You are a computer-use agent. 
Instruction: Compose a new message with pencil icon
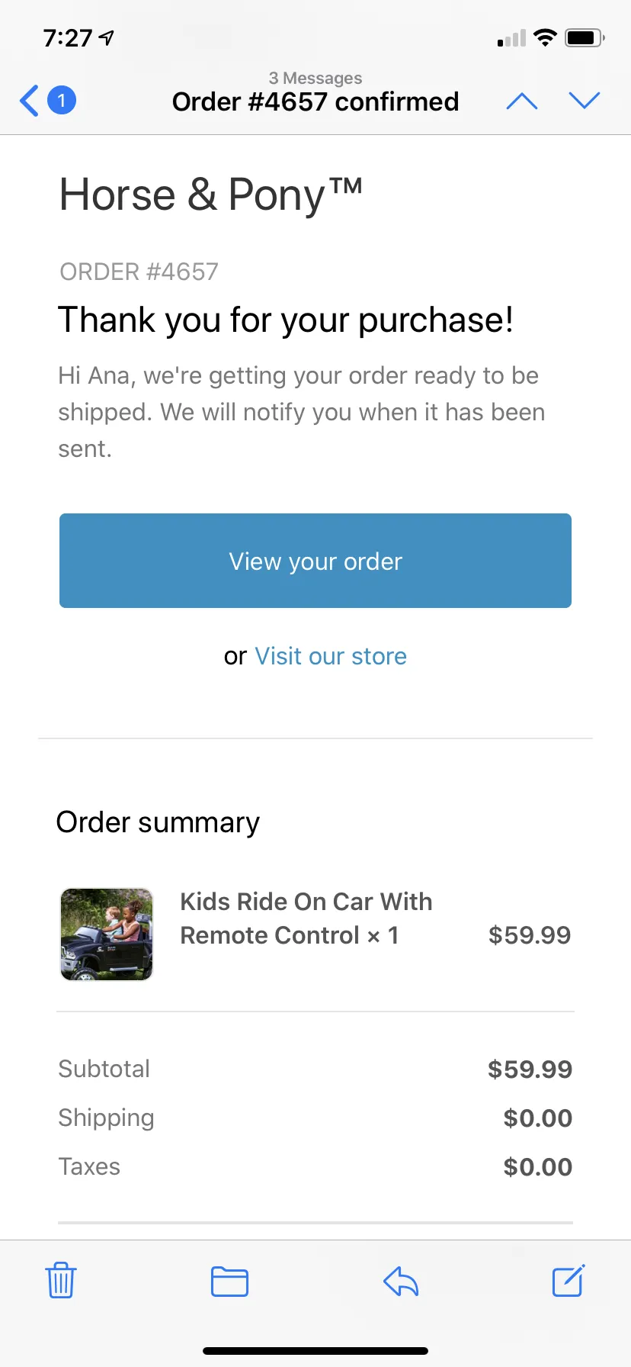[569, 1280]
